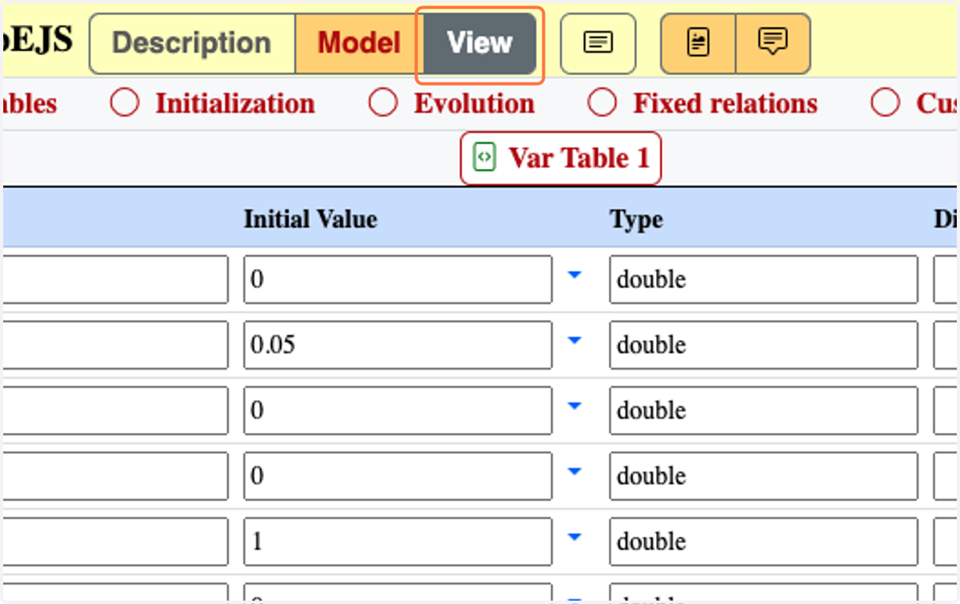Expand dropdown arrow in third row

(x=574, y=406)
